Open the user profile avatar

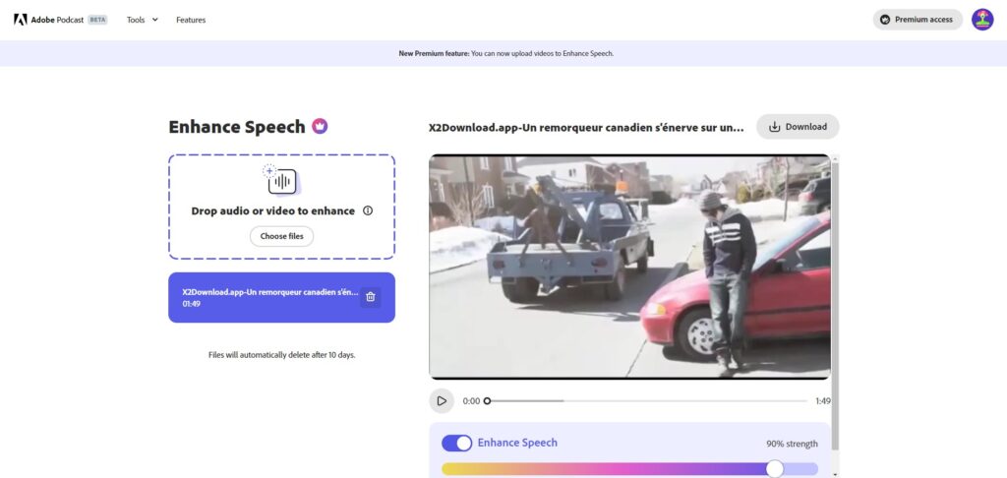982,20
